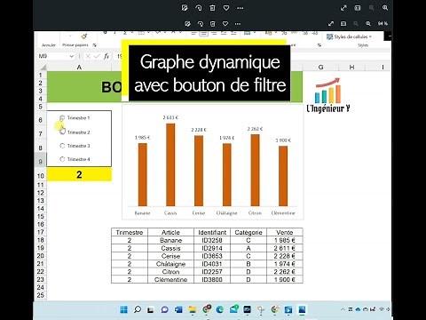This screenshot has height=320, width=426.
Task: Click the Banane bar in the chart
Action: [x=142, y=175]
